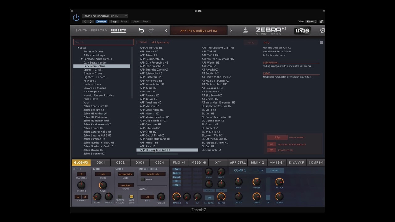Toggle the FX-BYPASS Off button
This screenshot has height=222, width=395.
(x=209, y=198)
